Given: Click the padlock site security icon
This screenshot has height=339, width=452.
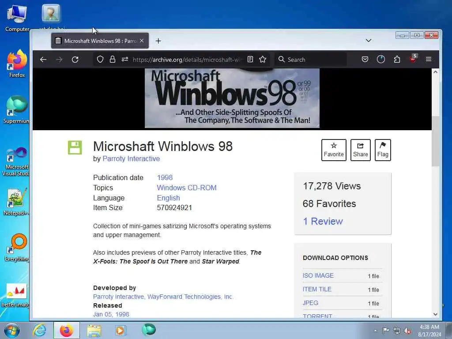Looking at the screenshot, I should point(113,60).
